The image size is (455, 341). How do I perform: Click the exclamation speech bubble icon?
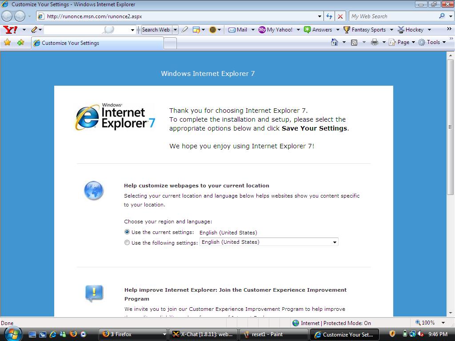point(94,293)
